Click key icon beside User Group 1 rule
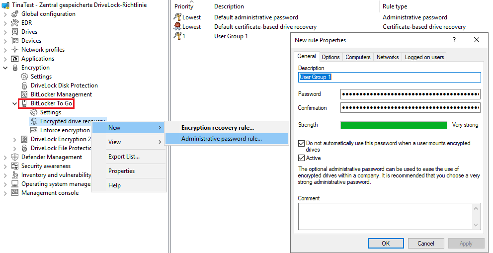Screen dimensions: 493x253 [177, 36]
